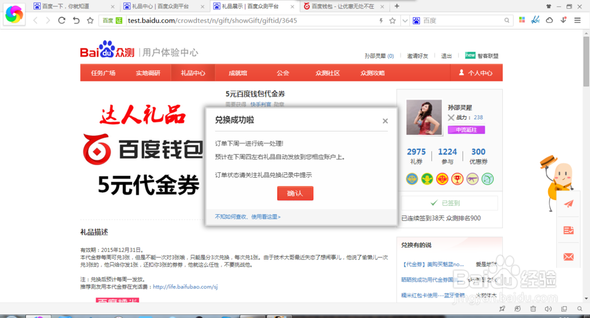Click the edit note sidebar icon

(569, 230)
